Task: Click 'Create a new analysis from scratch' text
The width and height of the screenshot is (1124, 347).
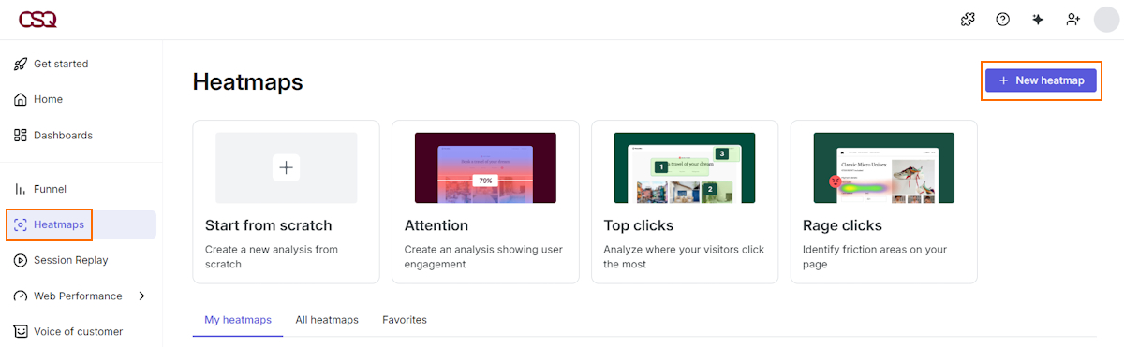Action: coord(272,256)
